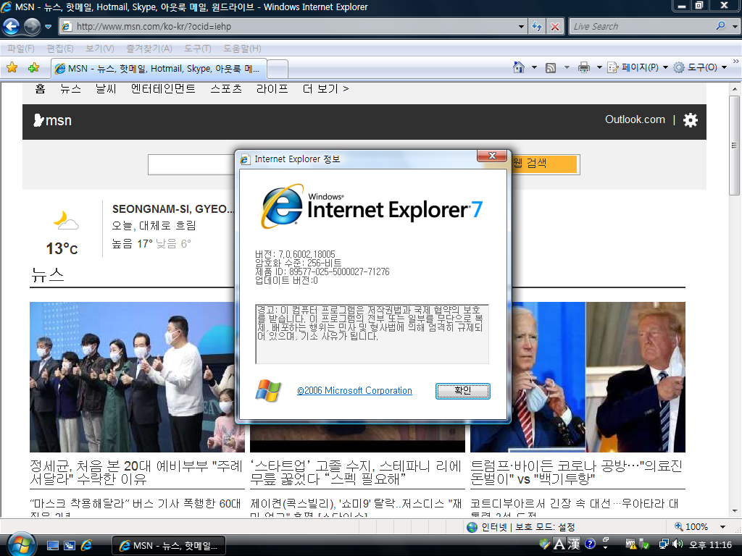This screenshot has width=742, height=556.
Task: Expand the feeds dropdown arrow
Action: tap(567, 67)
